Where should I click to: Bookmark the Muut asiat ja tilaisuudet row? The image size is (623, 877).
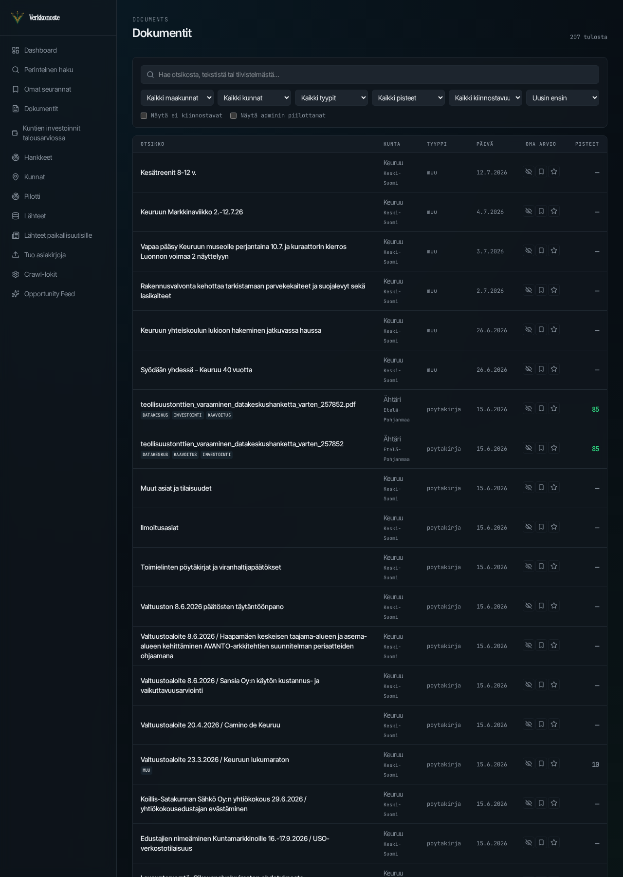pos(541,487)
